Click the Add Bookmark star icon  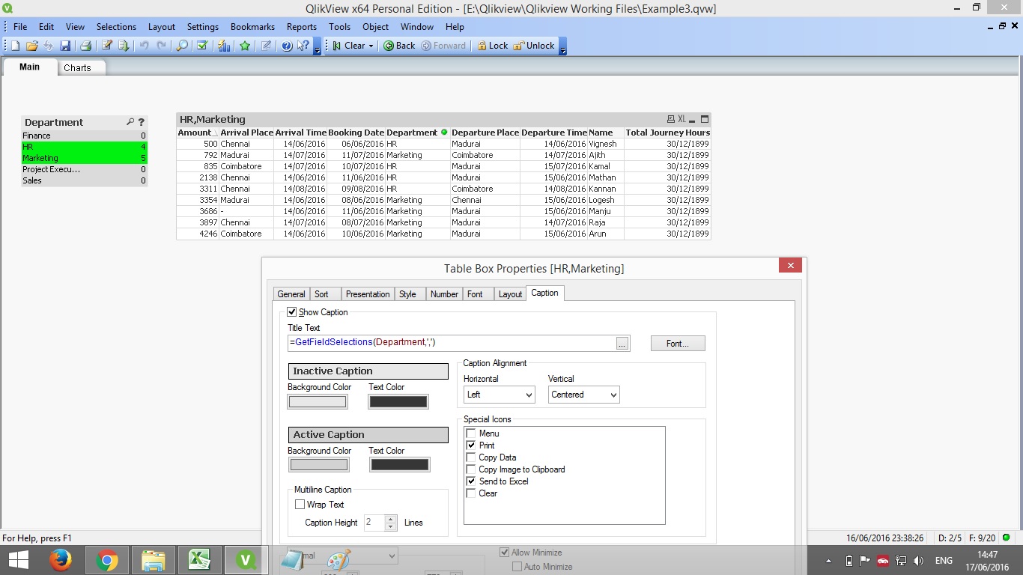245,46
